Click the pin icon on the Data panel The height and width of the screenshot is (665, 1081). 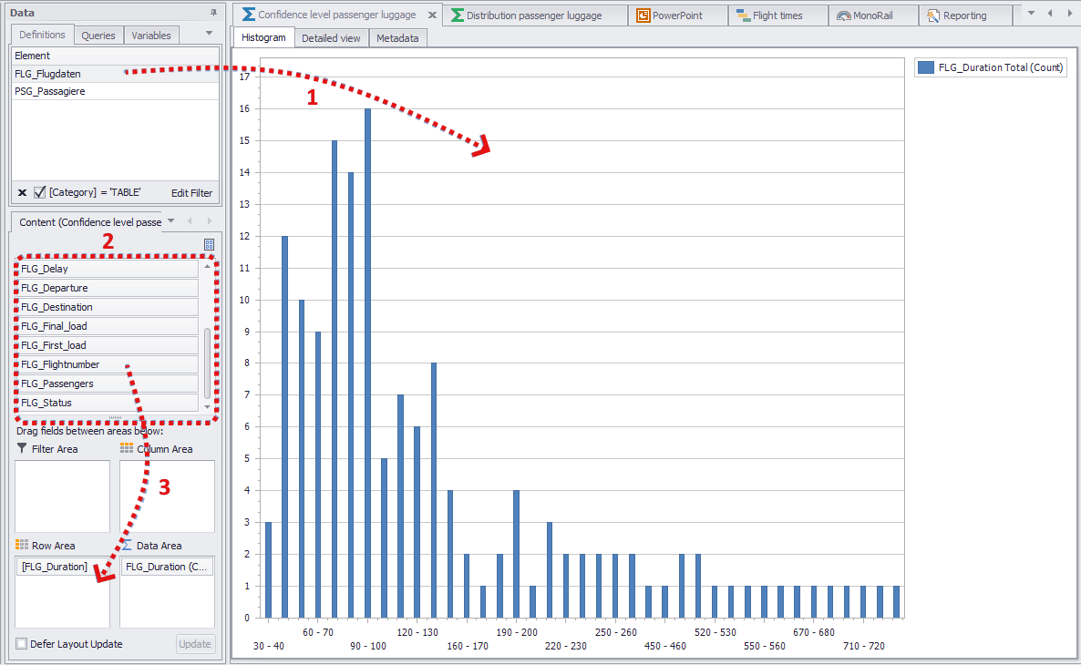coord(213,13)
